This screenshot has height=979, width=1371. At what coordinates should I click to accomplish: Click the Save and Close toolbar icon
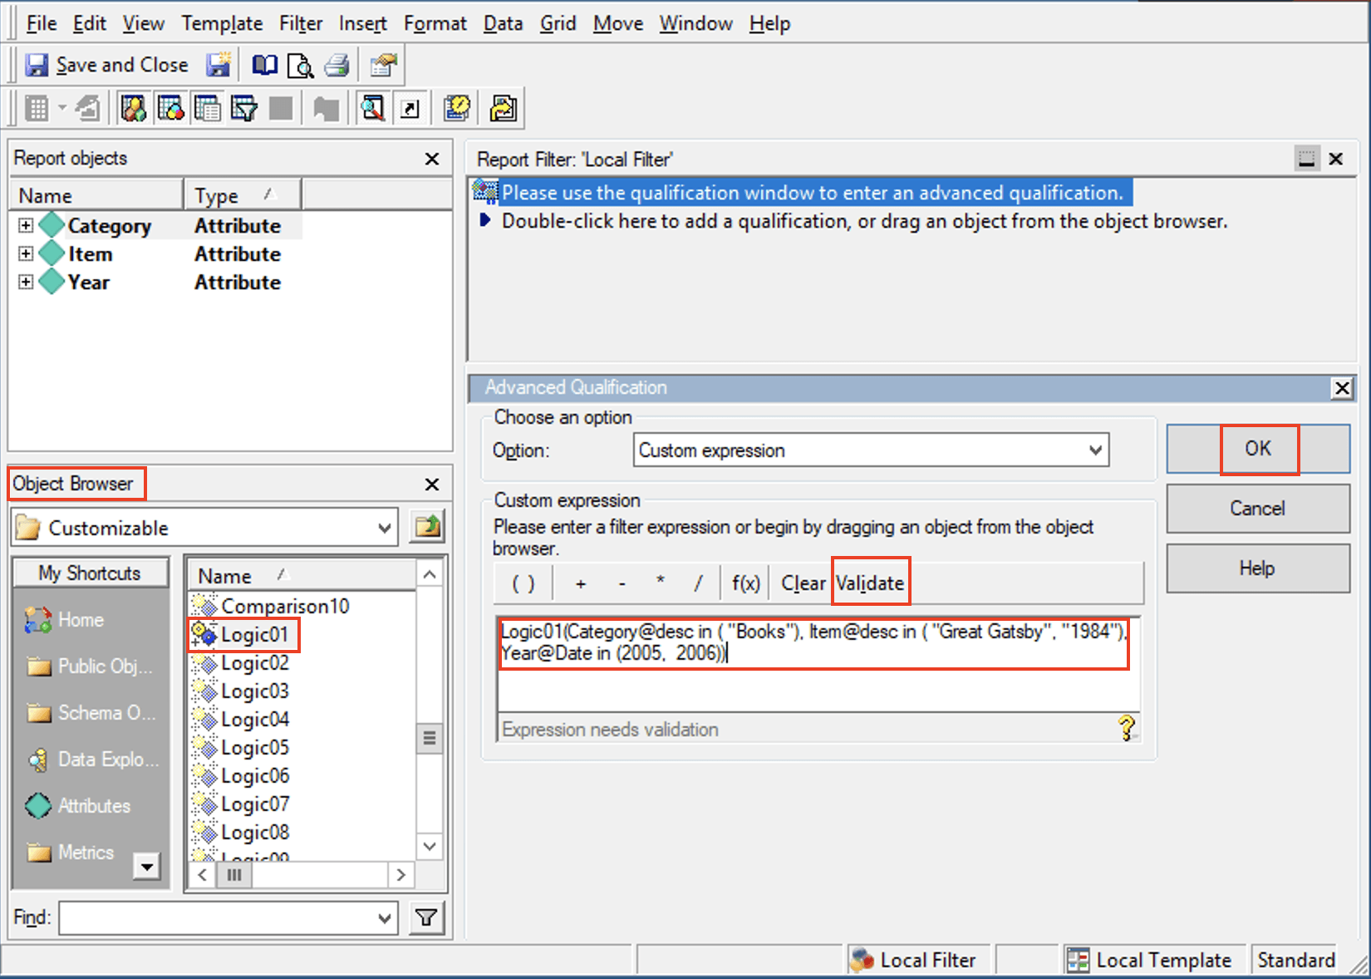[x=37, y=65]
